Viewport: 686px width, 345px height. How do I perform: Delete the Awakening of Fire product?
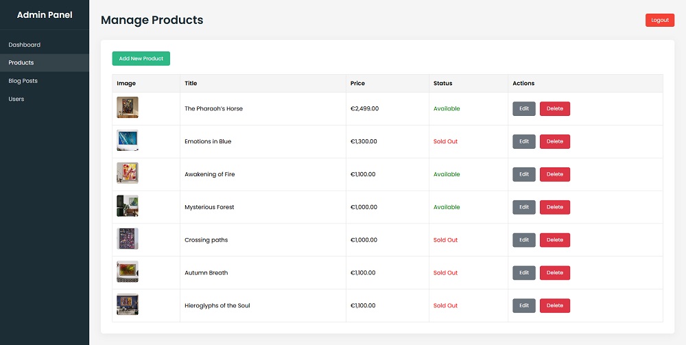click(554, 174)
